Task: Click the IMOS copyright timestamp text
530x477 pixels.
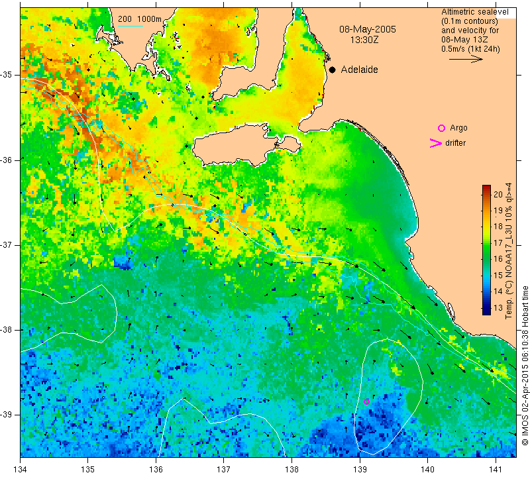Action: click(x=525, y=366)
